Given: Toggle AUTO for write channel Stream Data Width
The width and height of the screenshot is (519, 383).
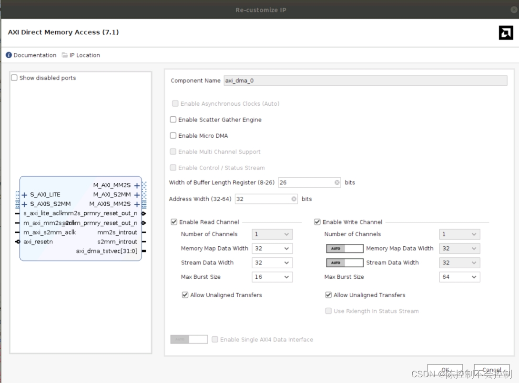Looking at the screenshot, I should [x=345, y=262].
